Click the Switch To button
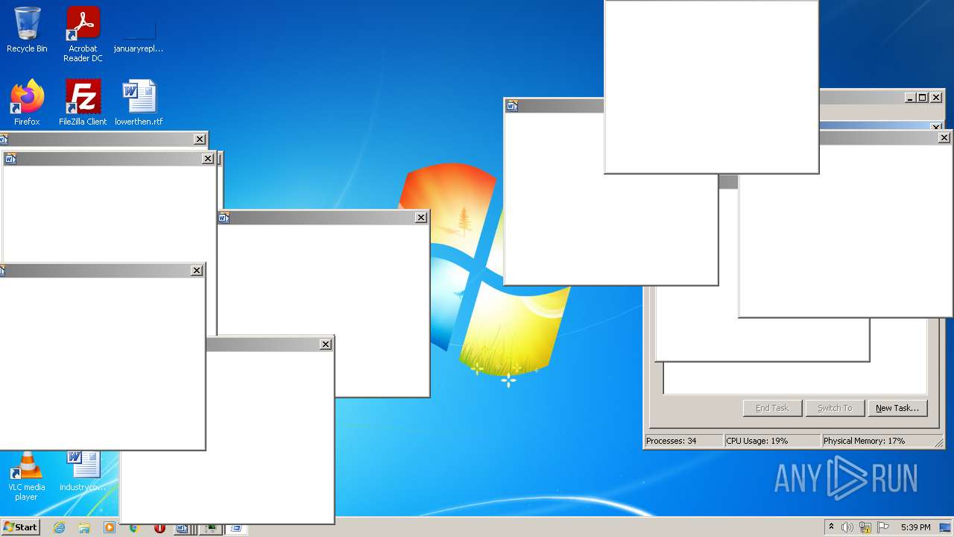 pos(835,408)
